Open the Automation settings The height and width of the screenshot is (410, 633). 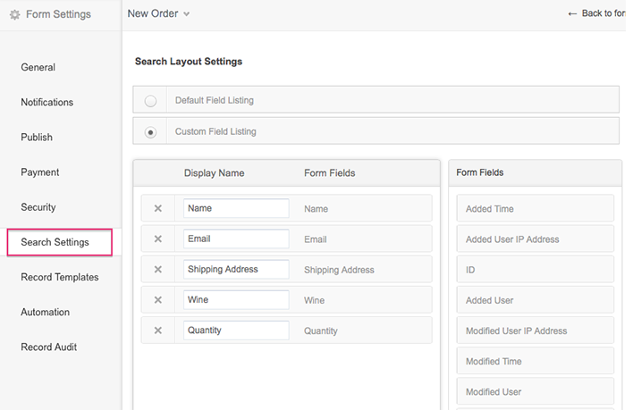pyautogui.click(x=46, y=313)
